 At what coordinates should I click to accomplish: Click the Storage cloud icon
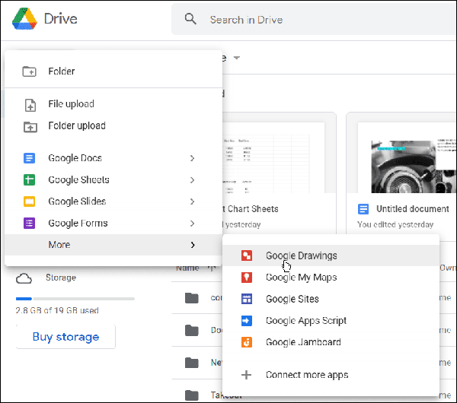[24, 278]
